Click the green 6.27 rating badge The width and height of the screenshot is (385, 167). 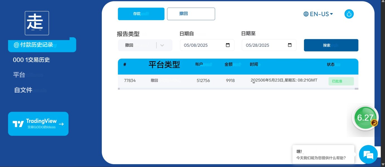365,118
